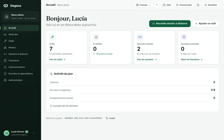Click the 0 B value for Données enregistrées
Screen dimensions: 224x140
click(x=213, y=90)
